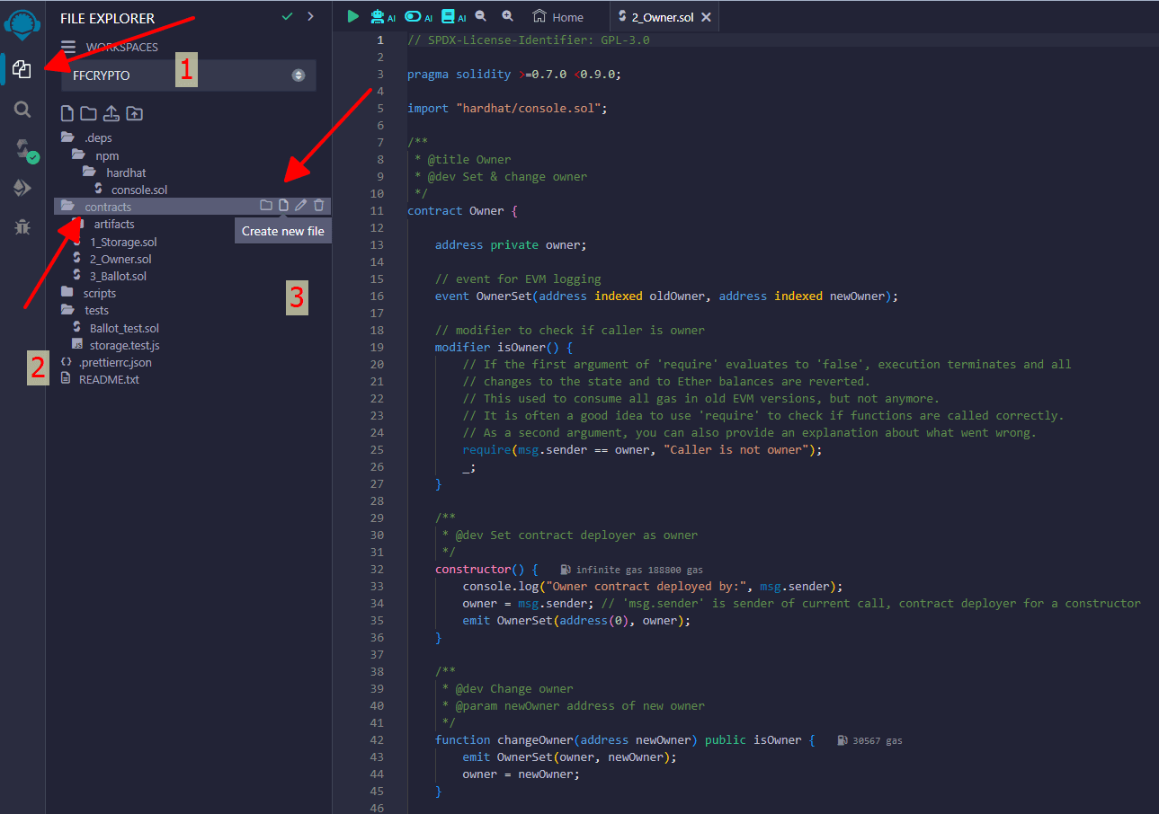Click line number 42 in the gutter
Screen dimensions: 1159x814
[x=376, y=740]
